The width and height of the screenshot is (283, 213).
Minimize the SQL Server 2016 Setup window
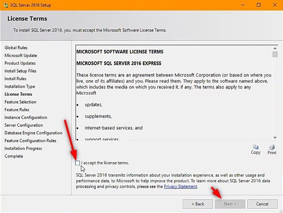pos(243,5)
